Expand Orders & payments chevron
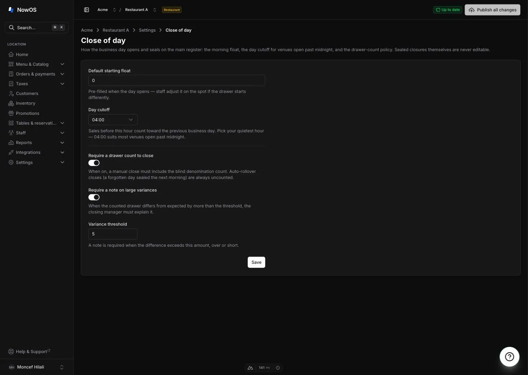This screenshot has width=528, height=375. [x=62, y=74]
